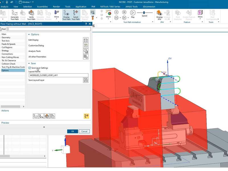Click Generate Tool Path in the ribbon
Image resolution: width=228 pixels, height=171 pixels.
pyautogui.click(x=15, y=15)
